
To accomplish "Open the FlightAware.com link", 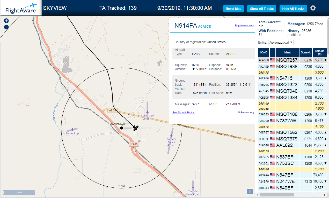I will tap(244, 25).
